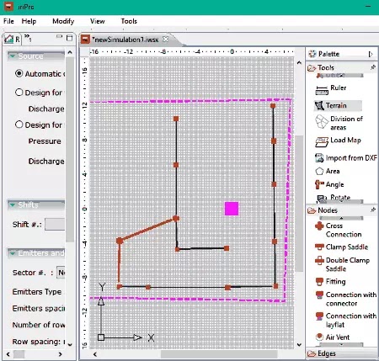The height and width of the screenshot is (361, 379).
Task: Expand the Palette fly-out arrow
Action: [x=371, y=54]
